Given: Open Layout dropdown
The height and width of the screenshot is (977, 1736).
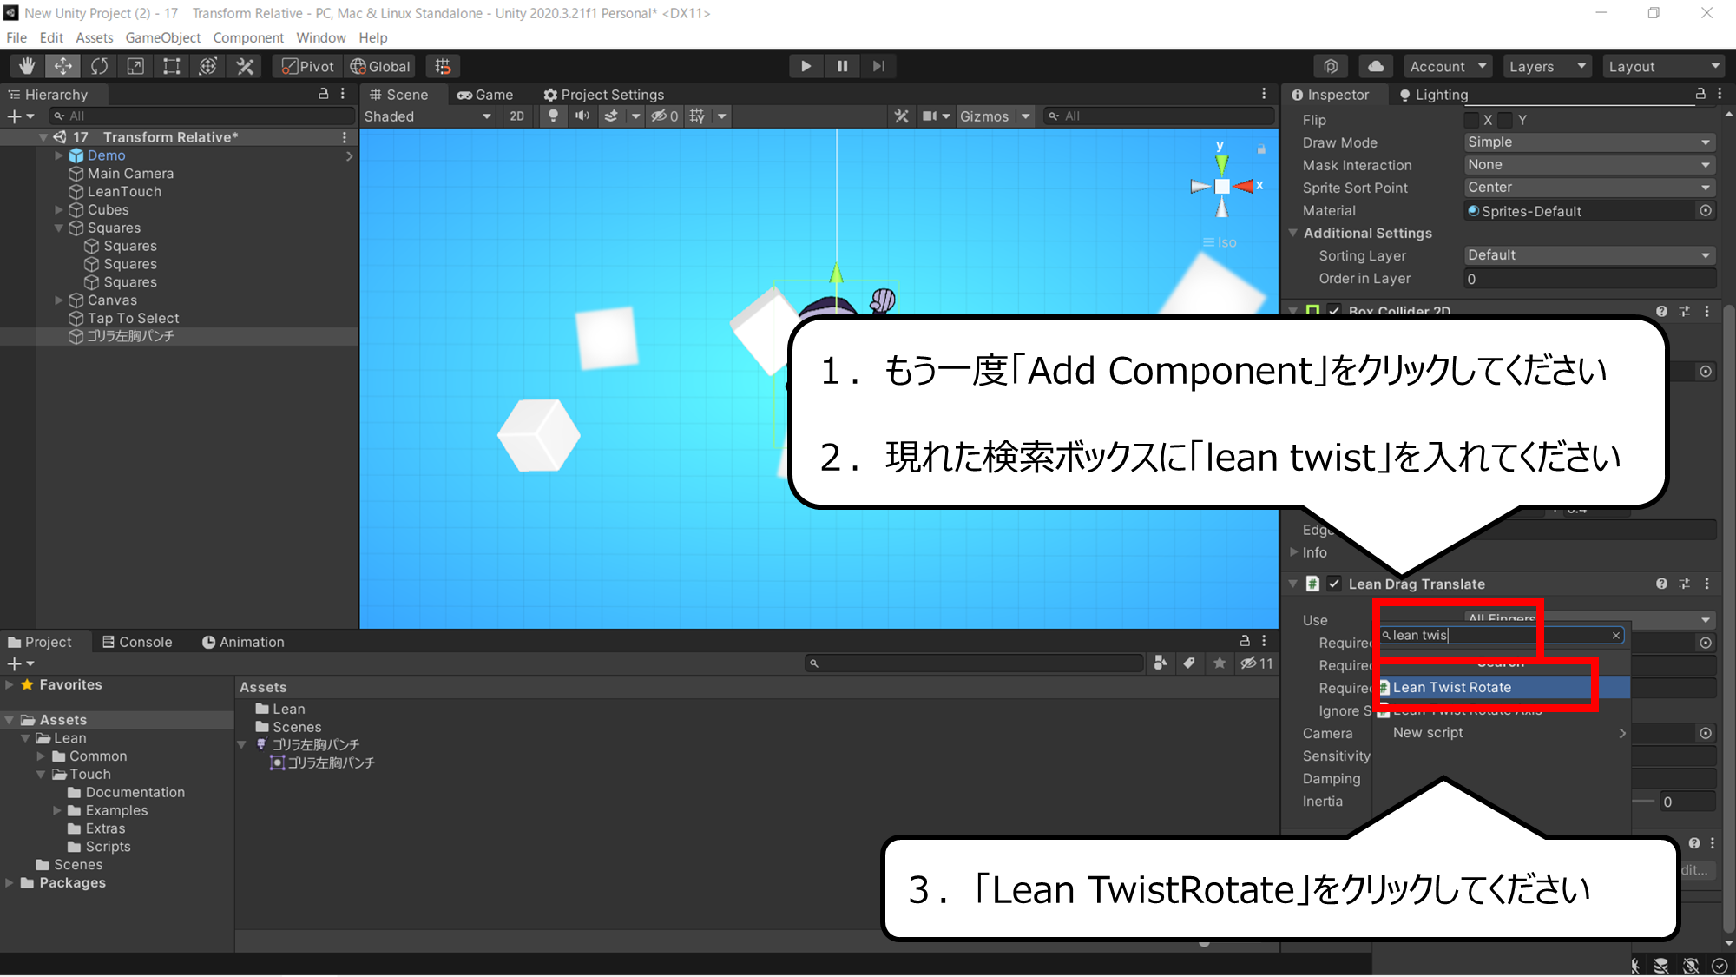Looking at the screenshot, I should (1664, 66).
